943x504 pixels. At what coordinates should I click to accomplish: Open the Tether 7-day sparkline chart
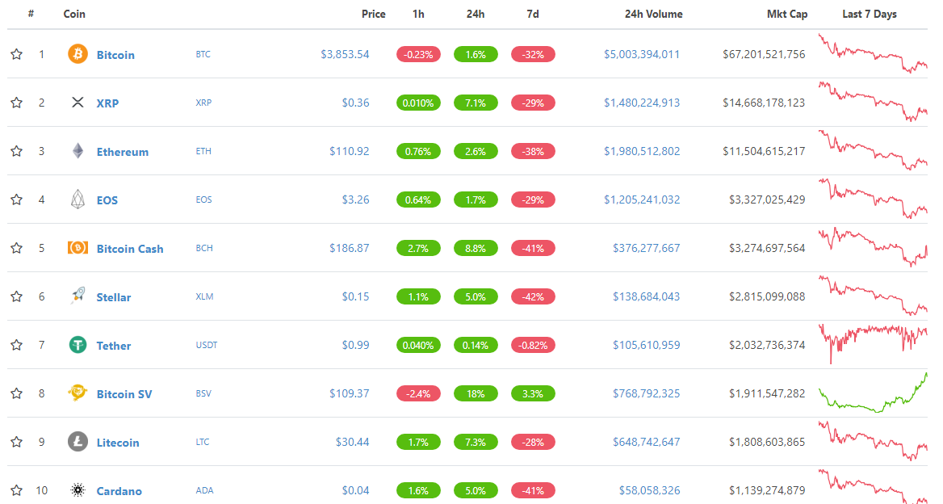[x=873, y=344]
